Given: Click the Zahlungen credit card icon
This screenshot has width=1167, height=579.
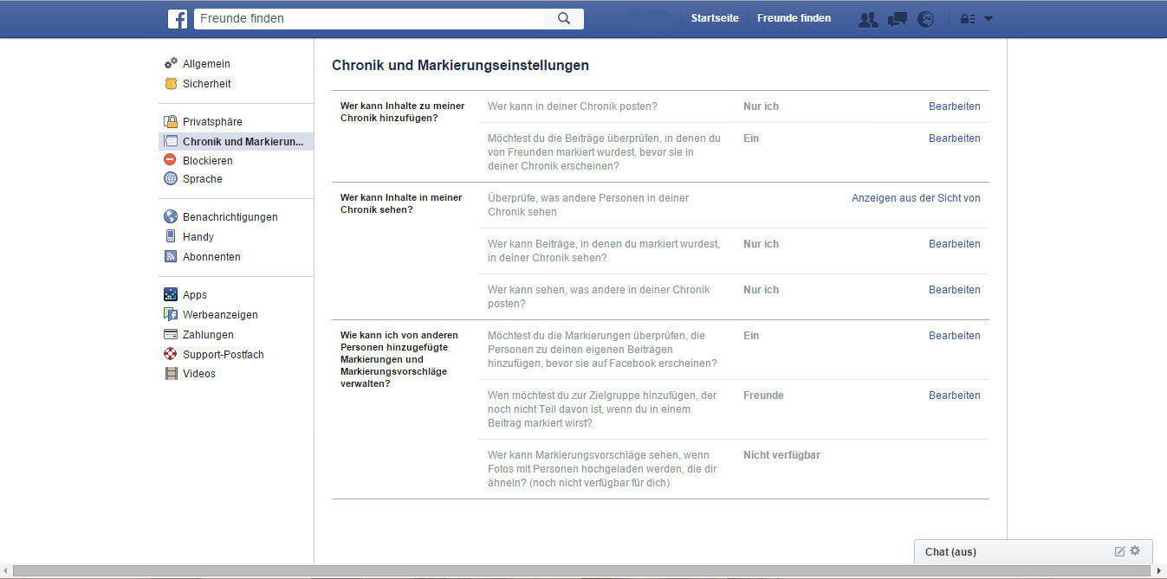Looking at the screenshot, I should point(171,335).
